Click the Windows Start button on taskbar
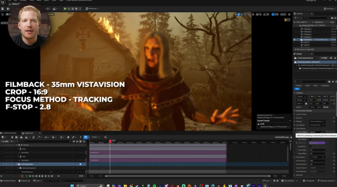The height and width of the screenshot is (187, 337). coord(72,186)
